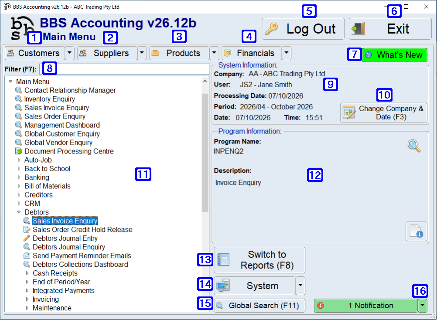Click the Contact Relationship Manager magnifier icon

pos(19,90)
